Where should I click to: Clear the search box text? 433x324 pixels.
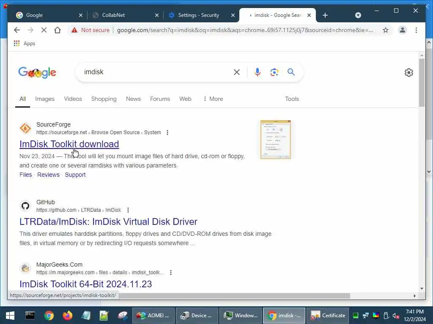coord(237,72)
